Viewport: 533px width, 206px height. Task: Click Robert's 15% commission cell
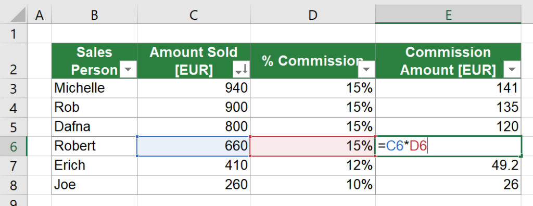point(313,146)
